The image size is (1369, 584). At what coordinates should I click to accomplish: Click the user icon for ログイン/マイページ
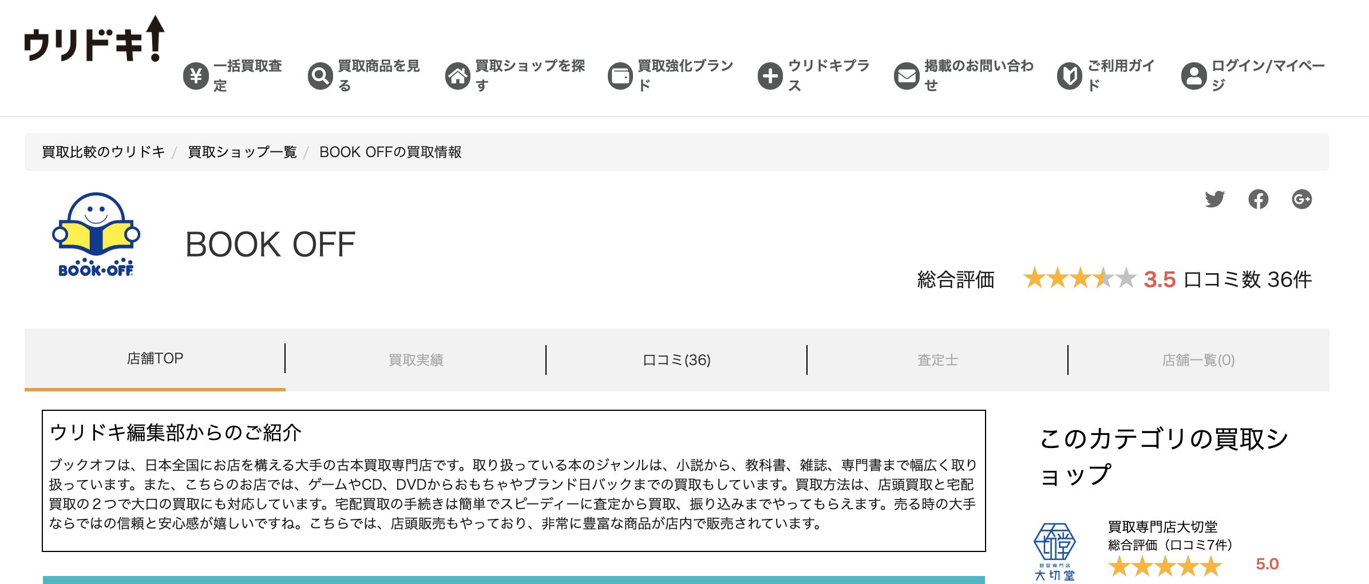tap(1194, 76)
